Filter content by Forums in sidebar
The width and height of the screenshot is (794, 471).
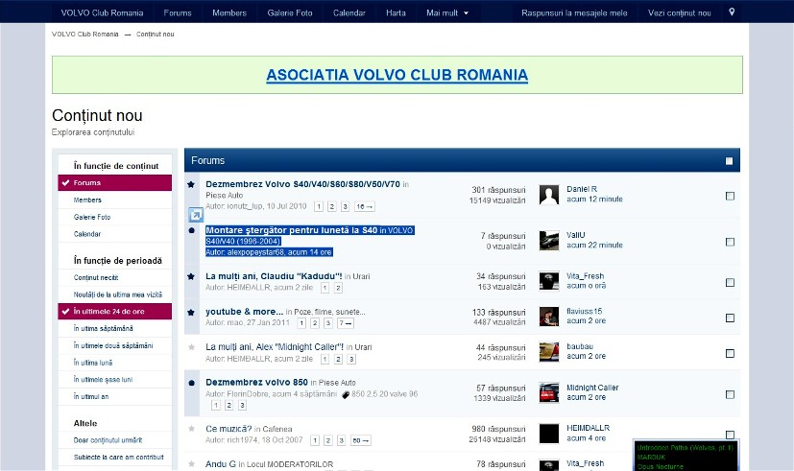(115, 182)
